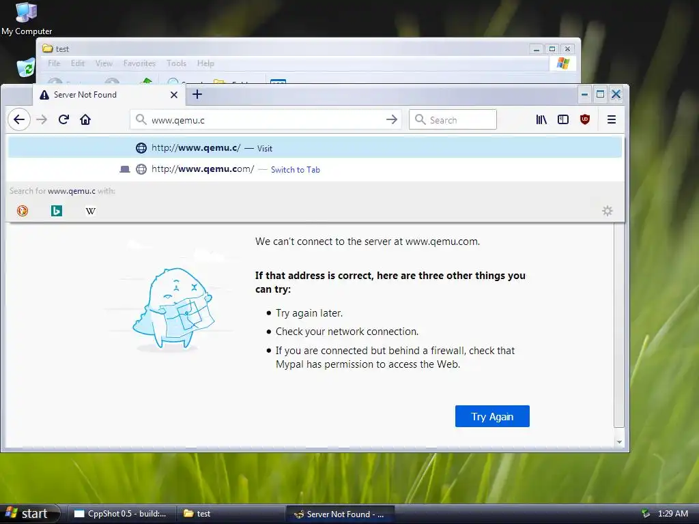
Task: Open Tools menu in test window
Action: [177, 63]
